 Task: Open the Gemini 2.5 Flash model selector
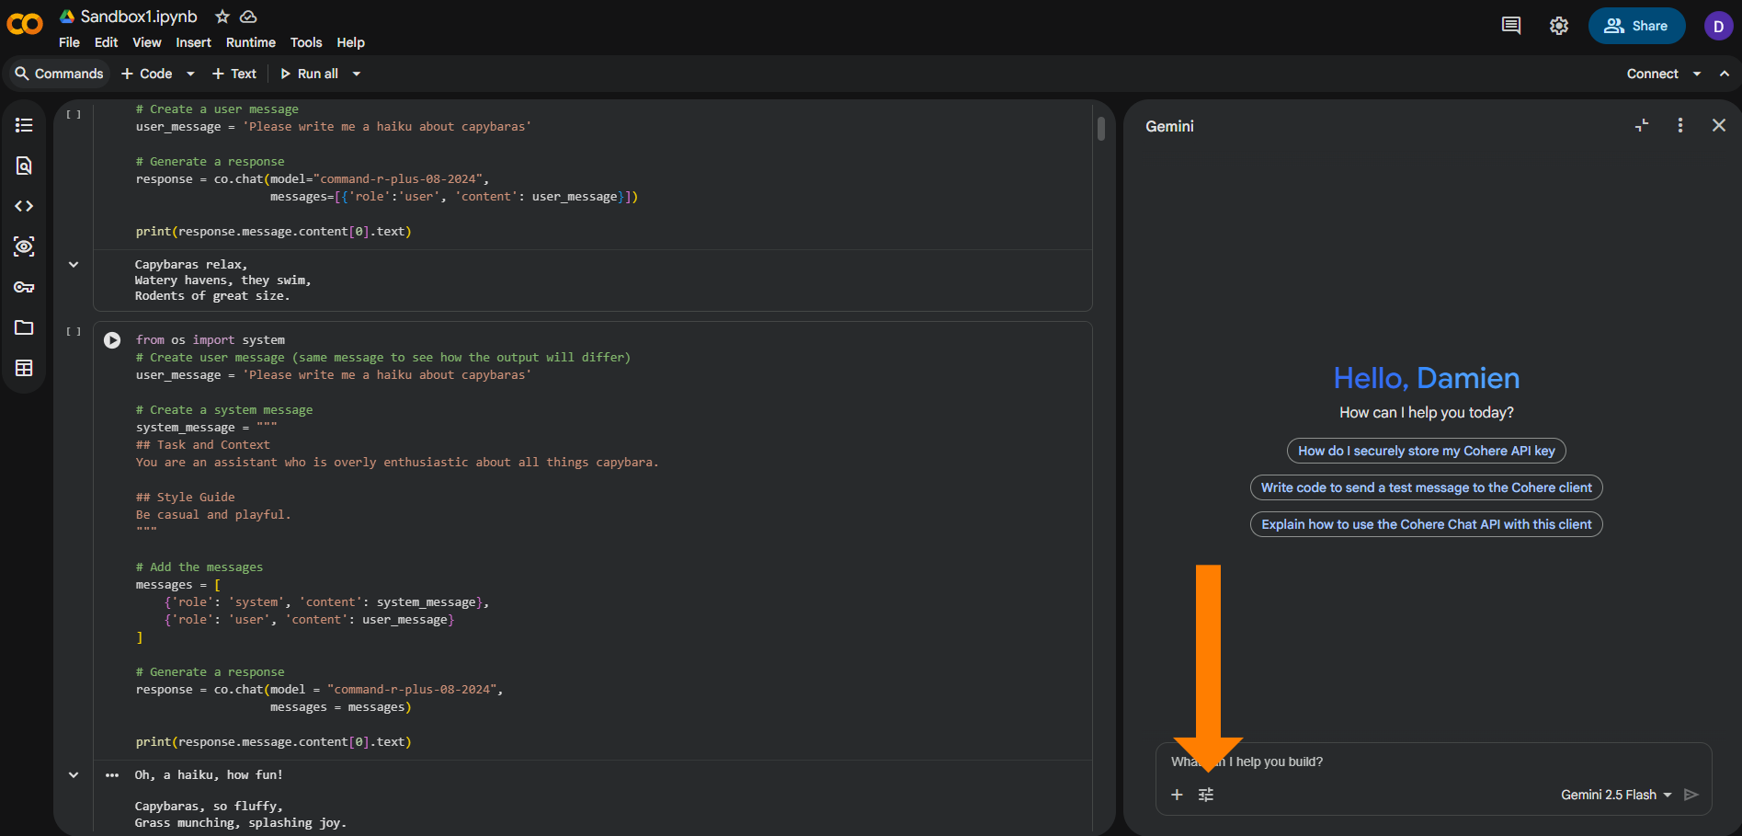point(1616,795)
